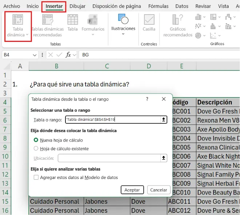Click Cuidado Personal cell in row 15
The width and height of the screenshot is (240, 215).
[56, 202]
